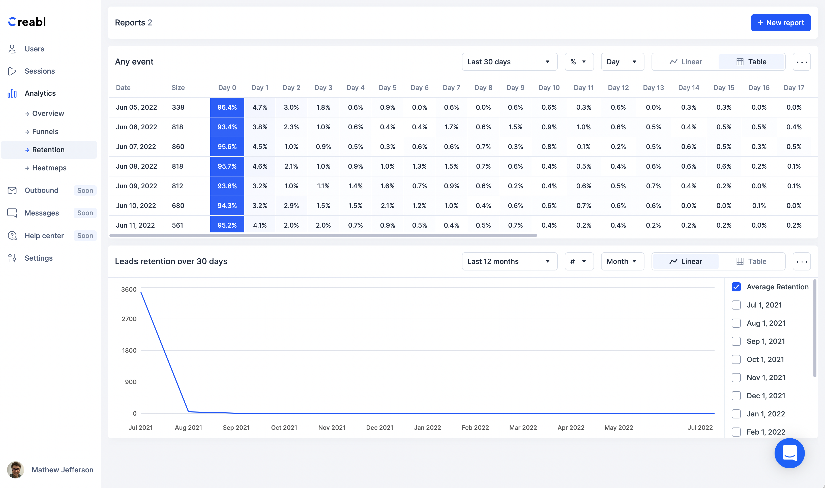Navigate to the Funnels page
This screenshot has height=488, width=825.
[x=45, y=132]
